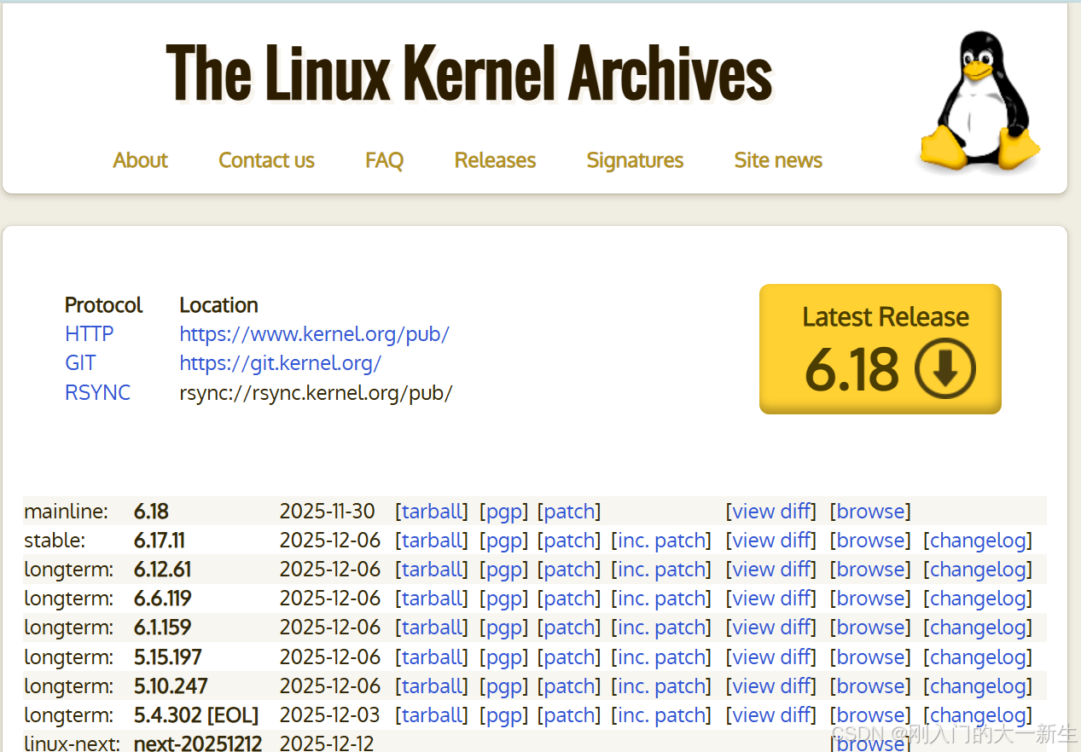Open changelog for longterm 5.10.247
Screen dimensions: 1081x752
point(978,687)
